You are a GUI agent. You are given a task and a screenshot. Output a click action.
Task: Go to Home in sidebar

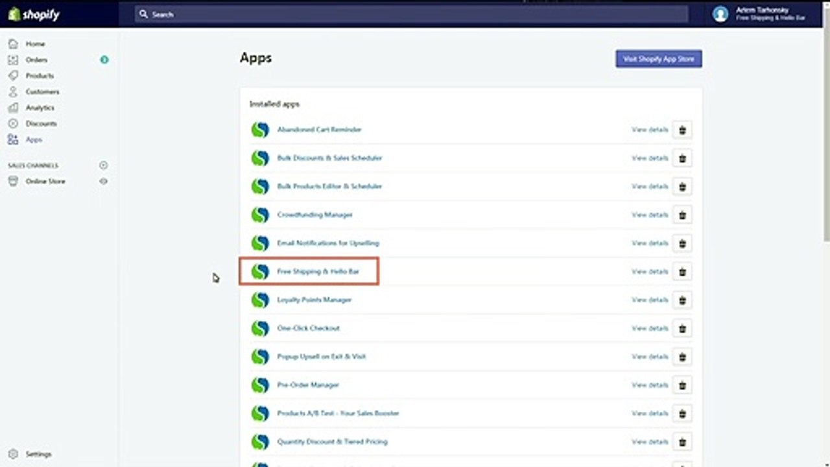point(36,44)
